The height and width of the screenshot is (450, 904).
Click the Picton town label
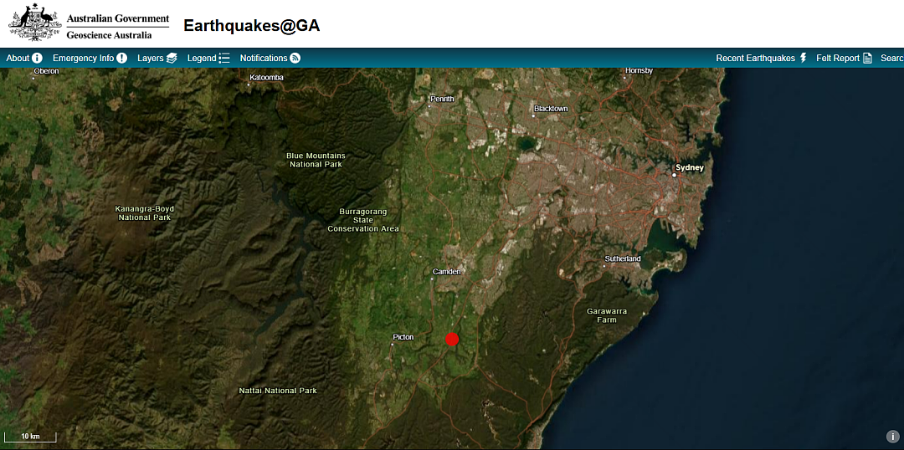(x=403, y=337)
